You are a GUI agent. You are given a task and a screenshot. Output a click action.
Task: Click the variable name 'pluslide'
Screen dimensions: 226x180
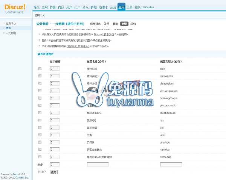click(165, 142)
